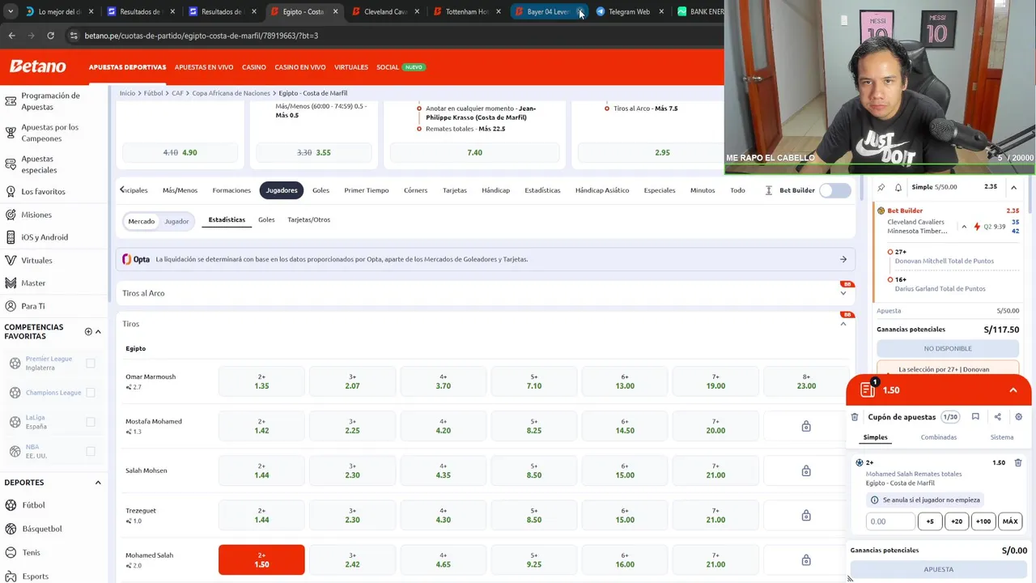Remove the Mohamed Salah bet with its trash icon

click(1018, 462)
